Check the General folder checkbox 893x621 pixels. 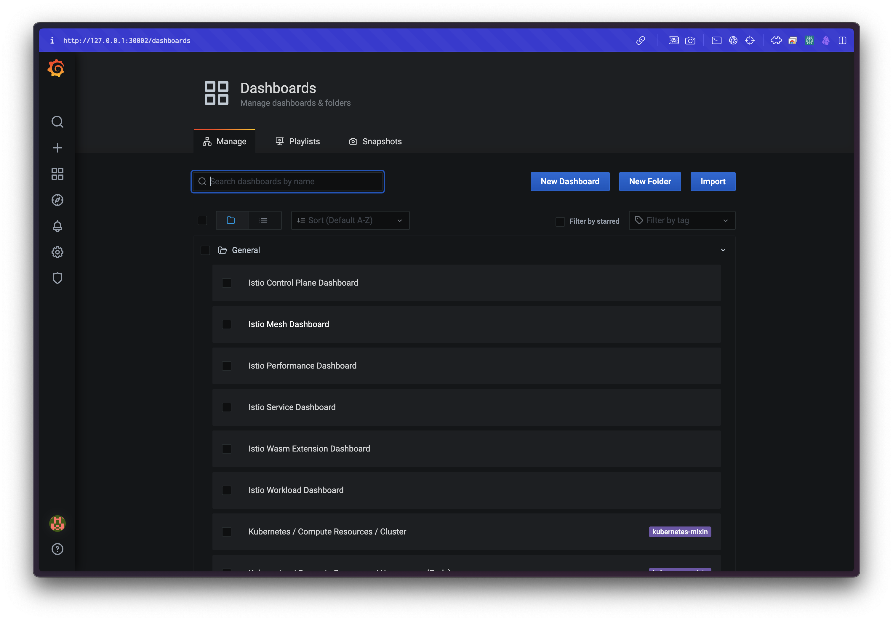coord(205,250)
